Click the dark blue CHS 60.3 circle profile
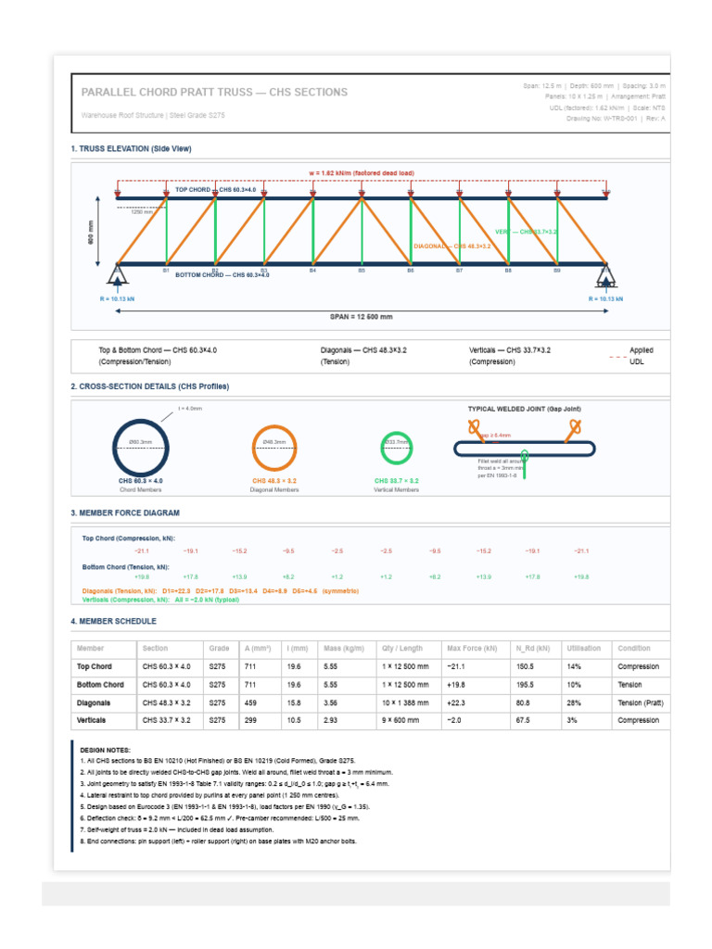This screenshot has width=712, height=949. (141, 448)
